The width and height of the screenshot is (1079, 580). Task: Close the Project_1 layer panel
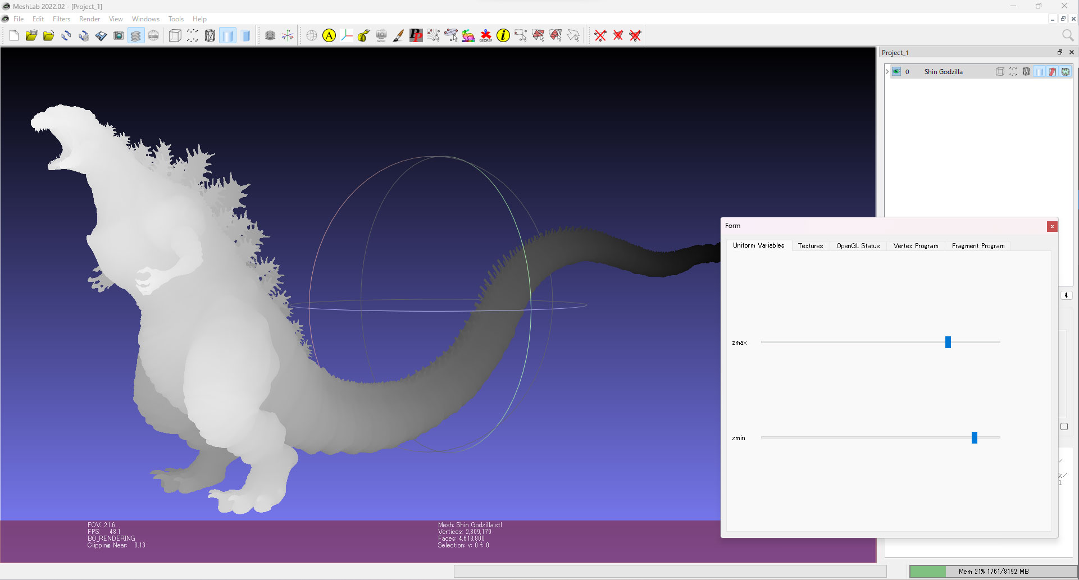pos(1072,52)
